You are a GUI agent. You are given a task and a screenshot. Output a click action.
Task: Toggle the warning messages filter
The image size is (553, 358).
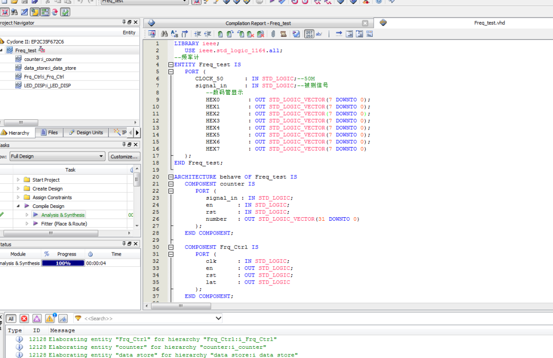coord(50,319)
